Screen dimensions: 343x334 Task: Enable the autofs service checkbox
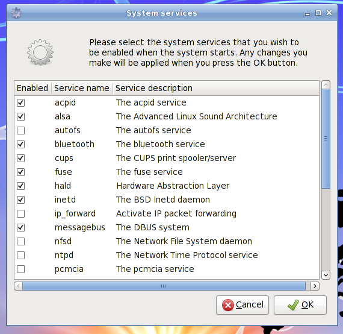click(21, 130)
